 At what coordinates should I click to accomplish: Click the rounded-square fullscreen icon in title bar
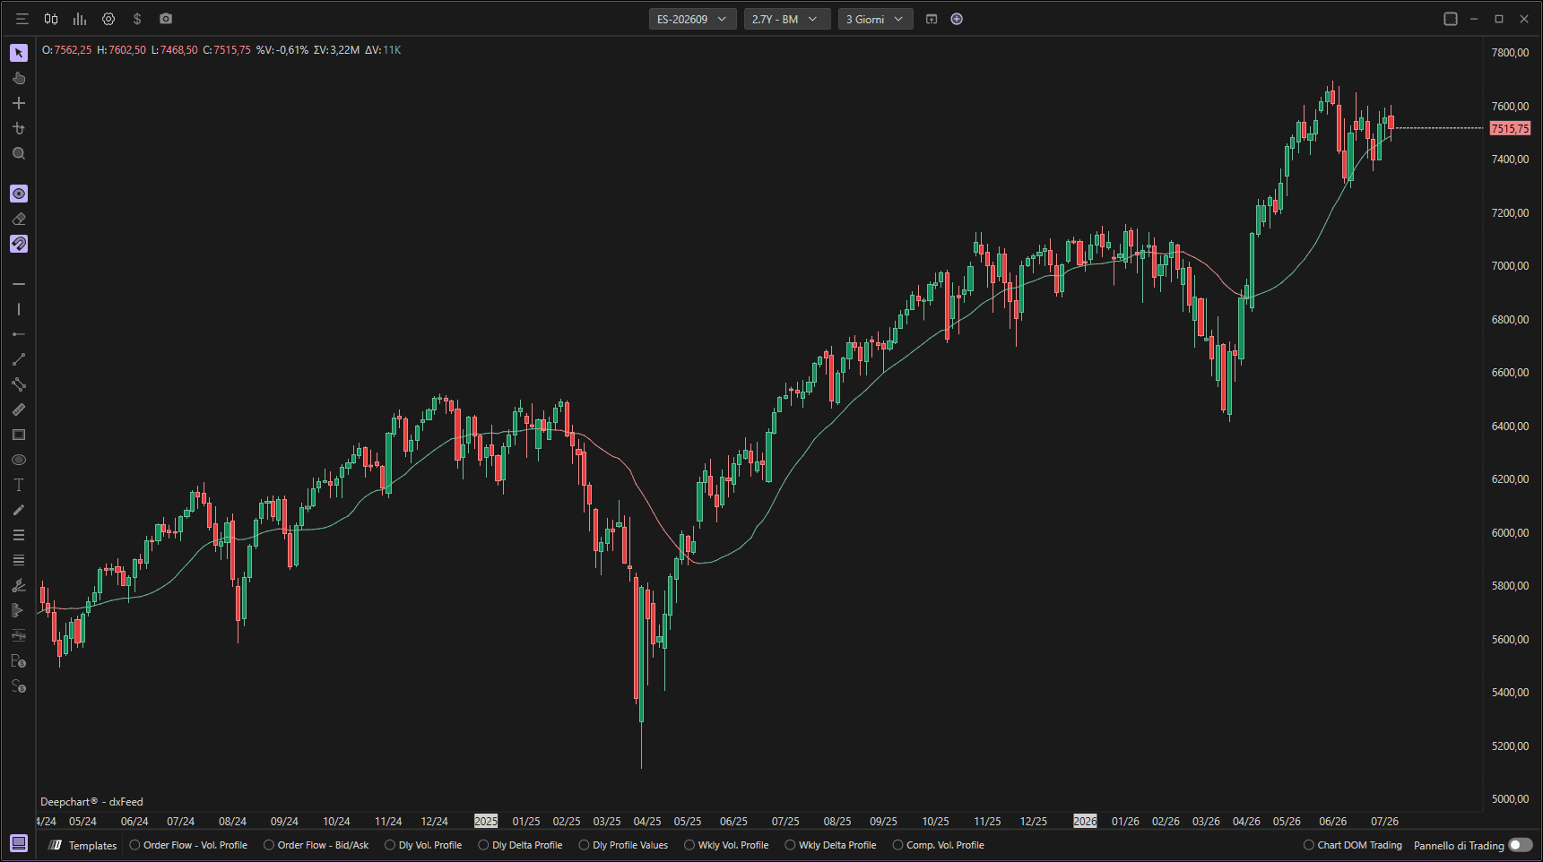coord(1451,19)
